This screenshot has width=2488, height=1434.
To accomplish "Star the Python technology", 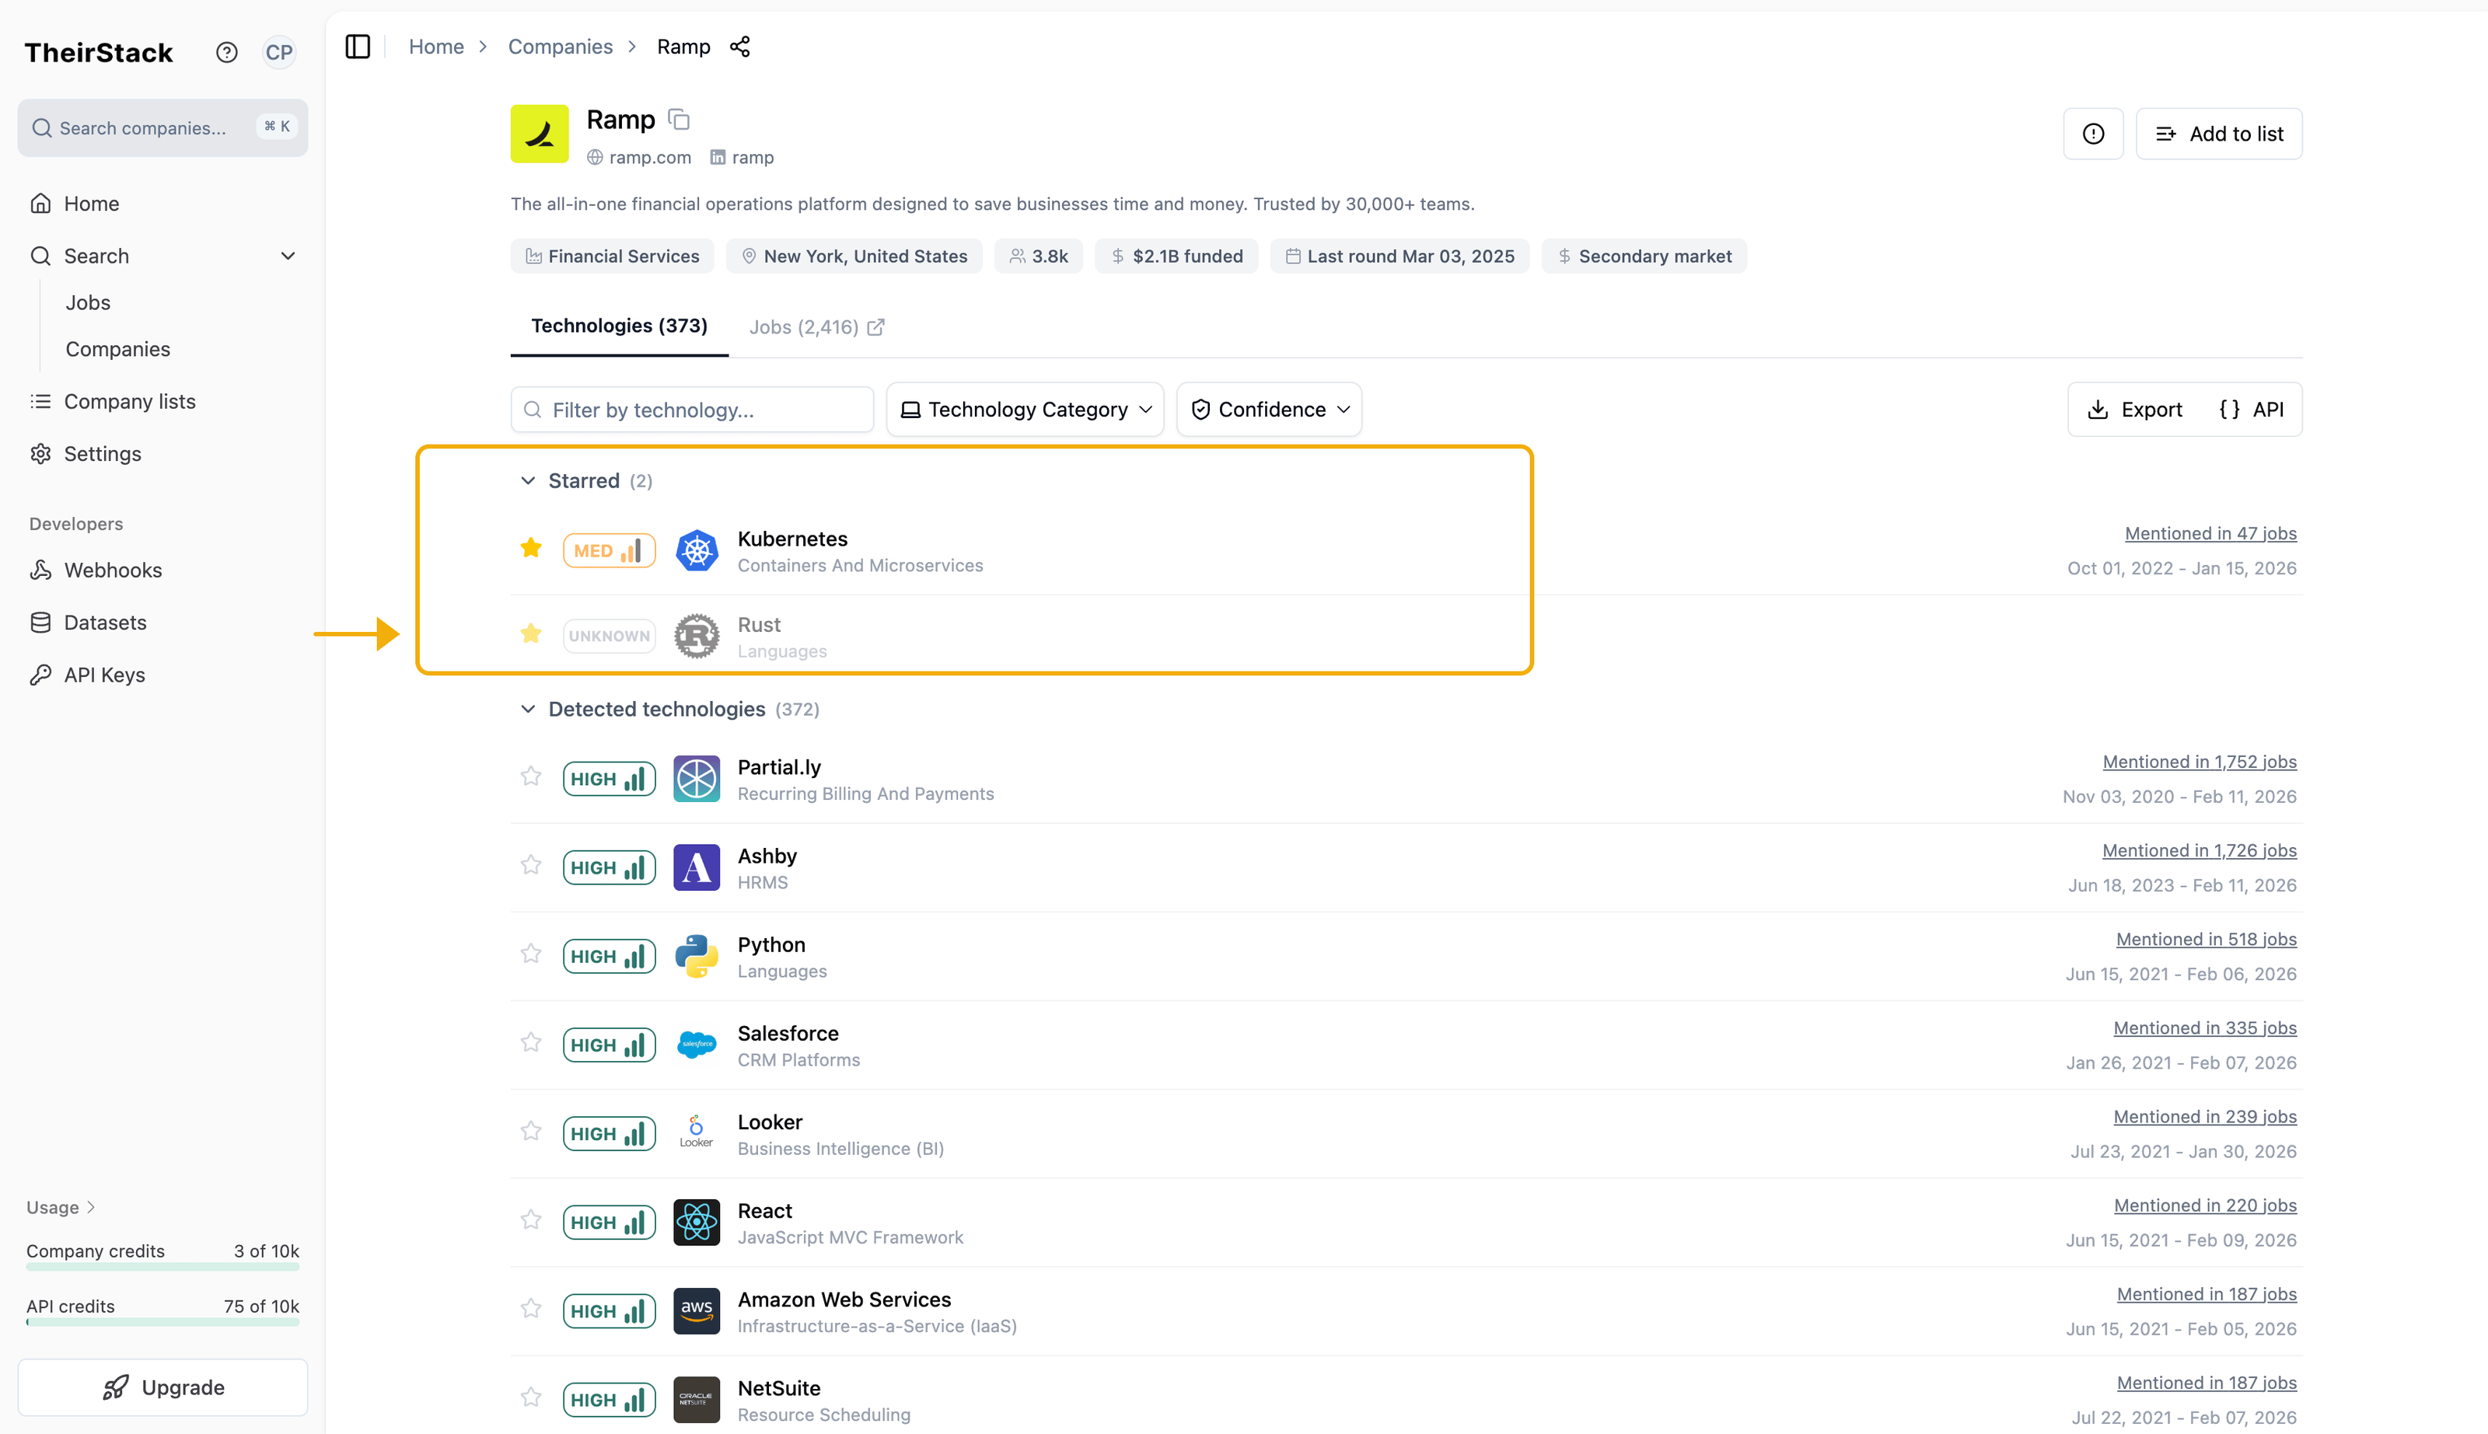I will pos(531,954).
